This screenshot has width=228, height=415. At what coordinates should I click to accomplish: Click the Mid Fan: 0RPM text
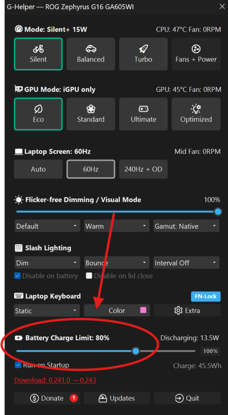click(x=198, y=152)
